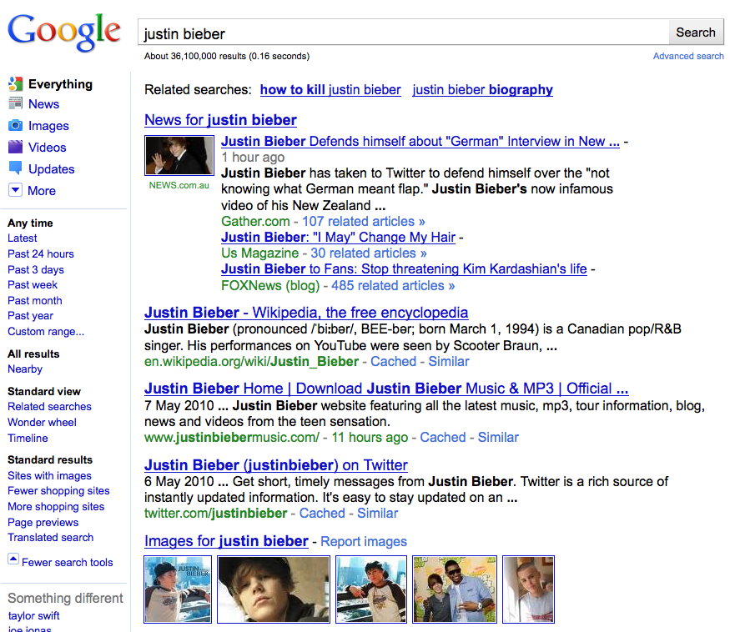
Task: Open the Wikipedia Justin Bieber result
Action: [x=306, y=313]
